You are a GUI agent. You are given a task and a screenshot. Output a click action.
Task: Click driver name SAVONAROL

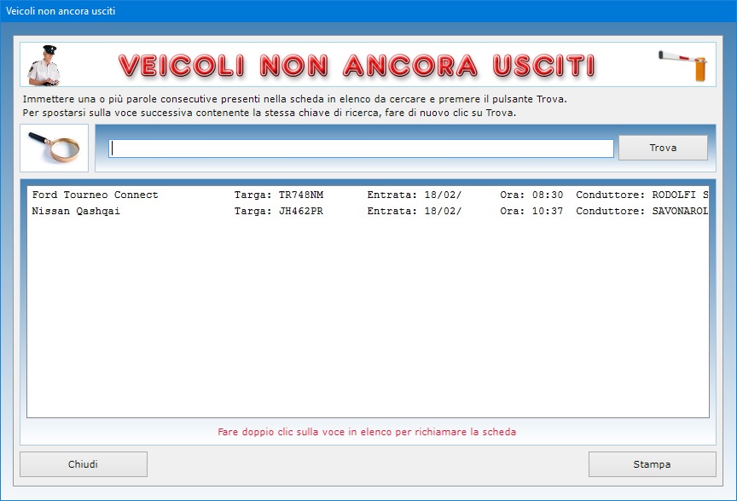click(x=680, y=211)
